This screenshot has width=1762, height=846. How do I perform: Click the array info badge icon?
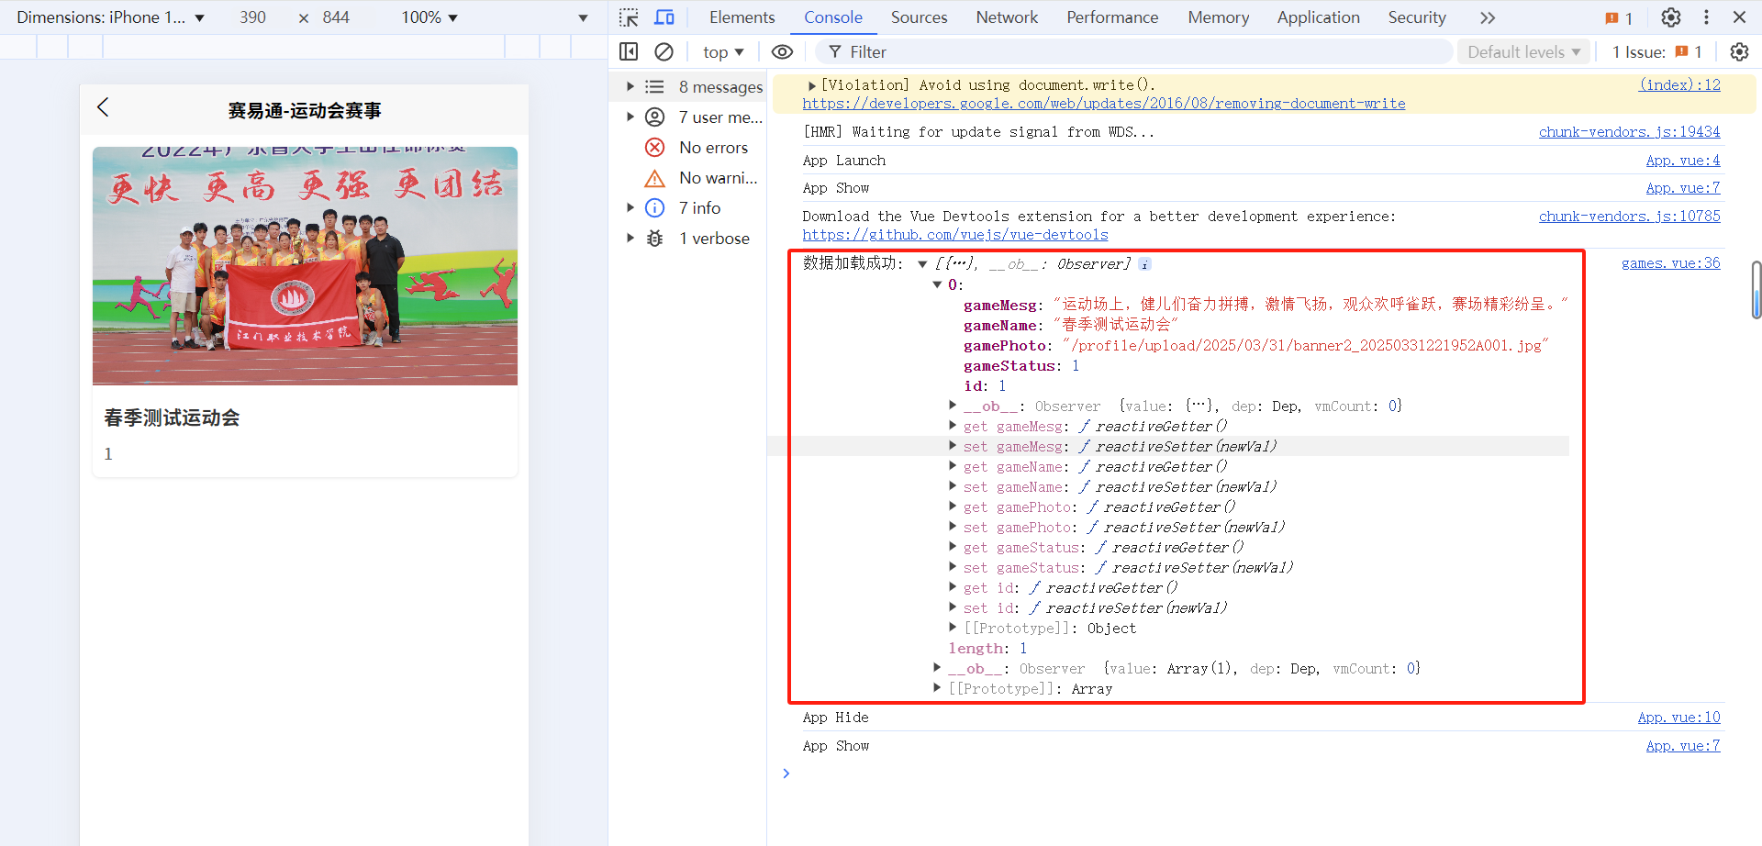(x=1144, y=264)
